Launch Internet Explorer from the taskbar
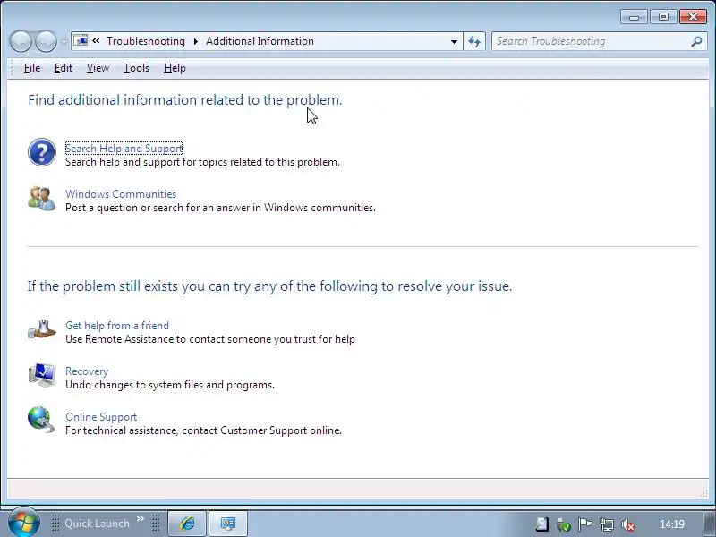 (187, 524)
